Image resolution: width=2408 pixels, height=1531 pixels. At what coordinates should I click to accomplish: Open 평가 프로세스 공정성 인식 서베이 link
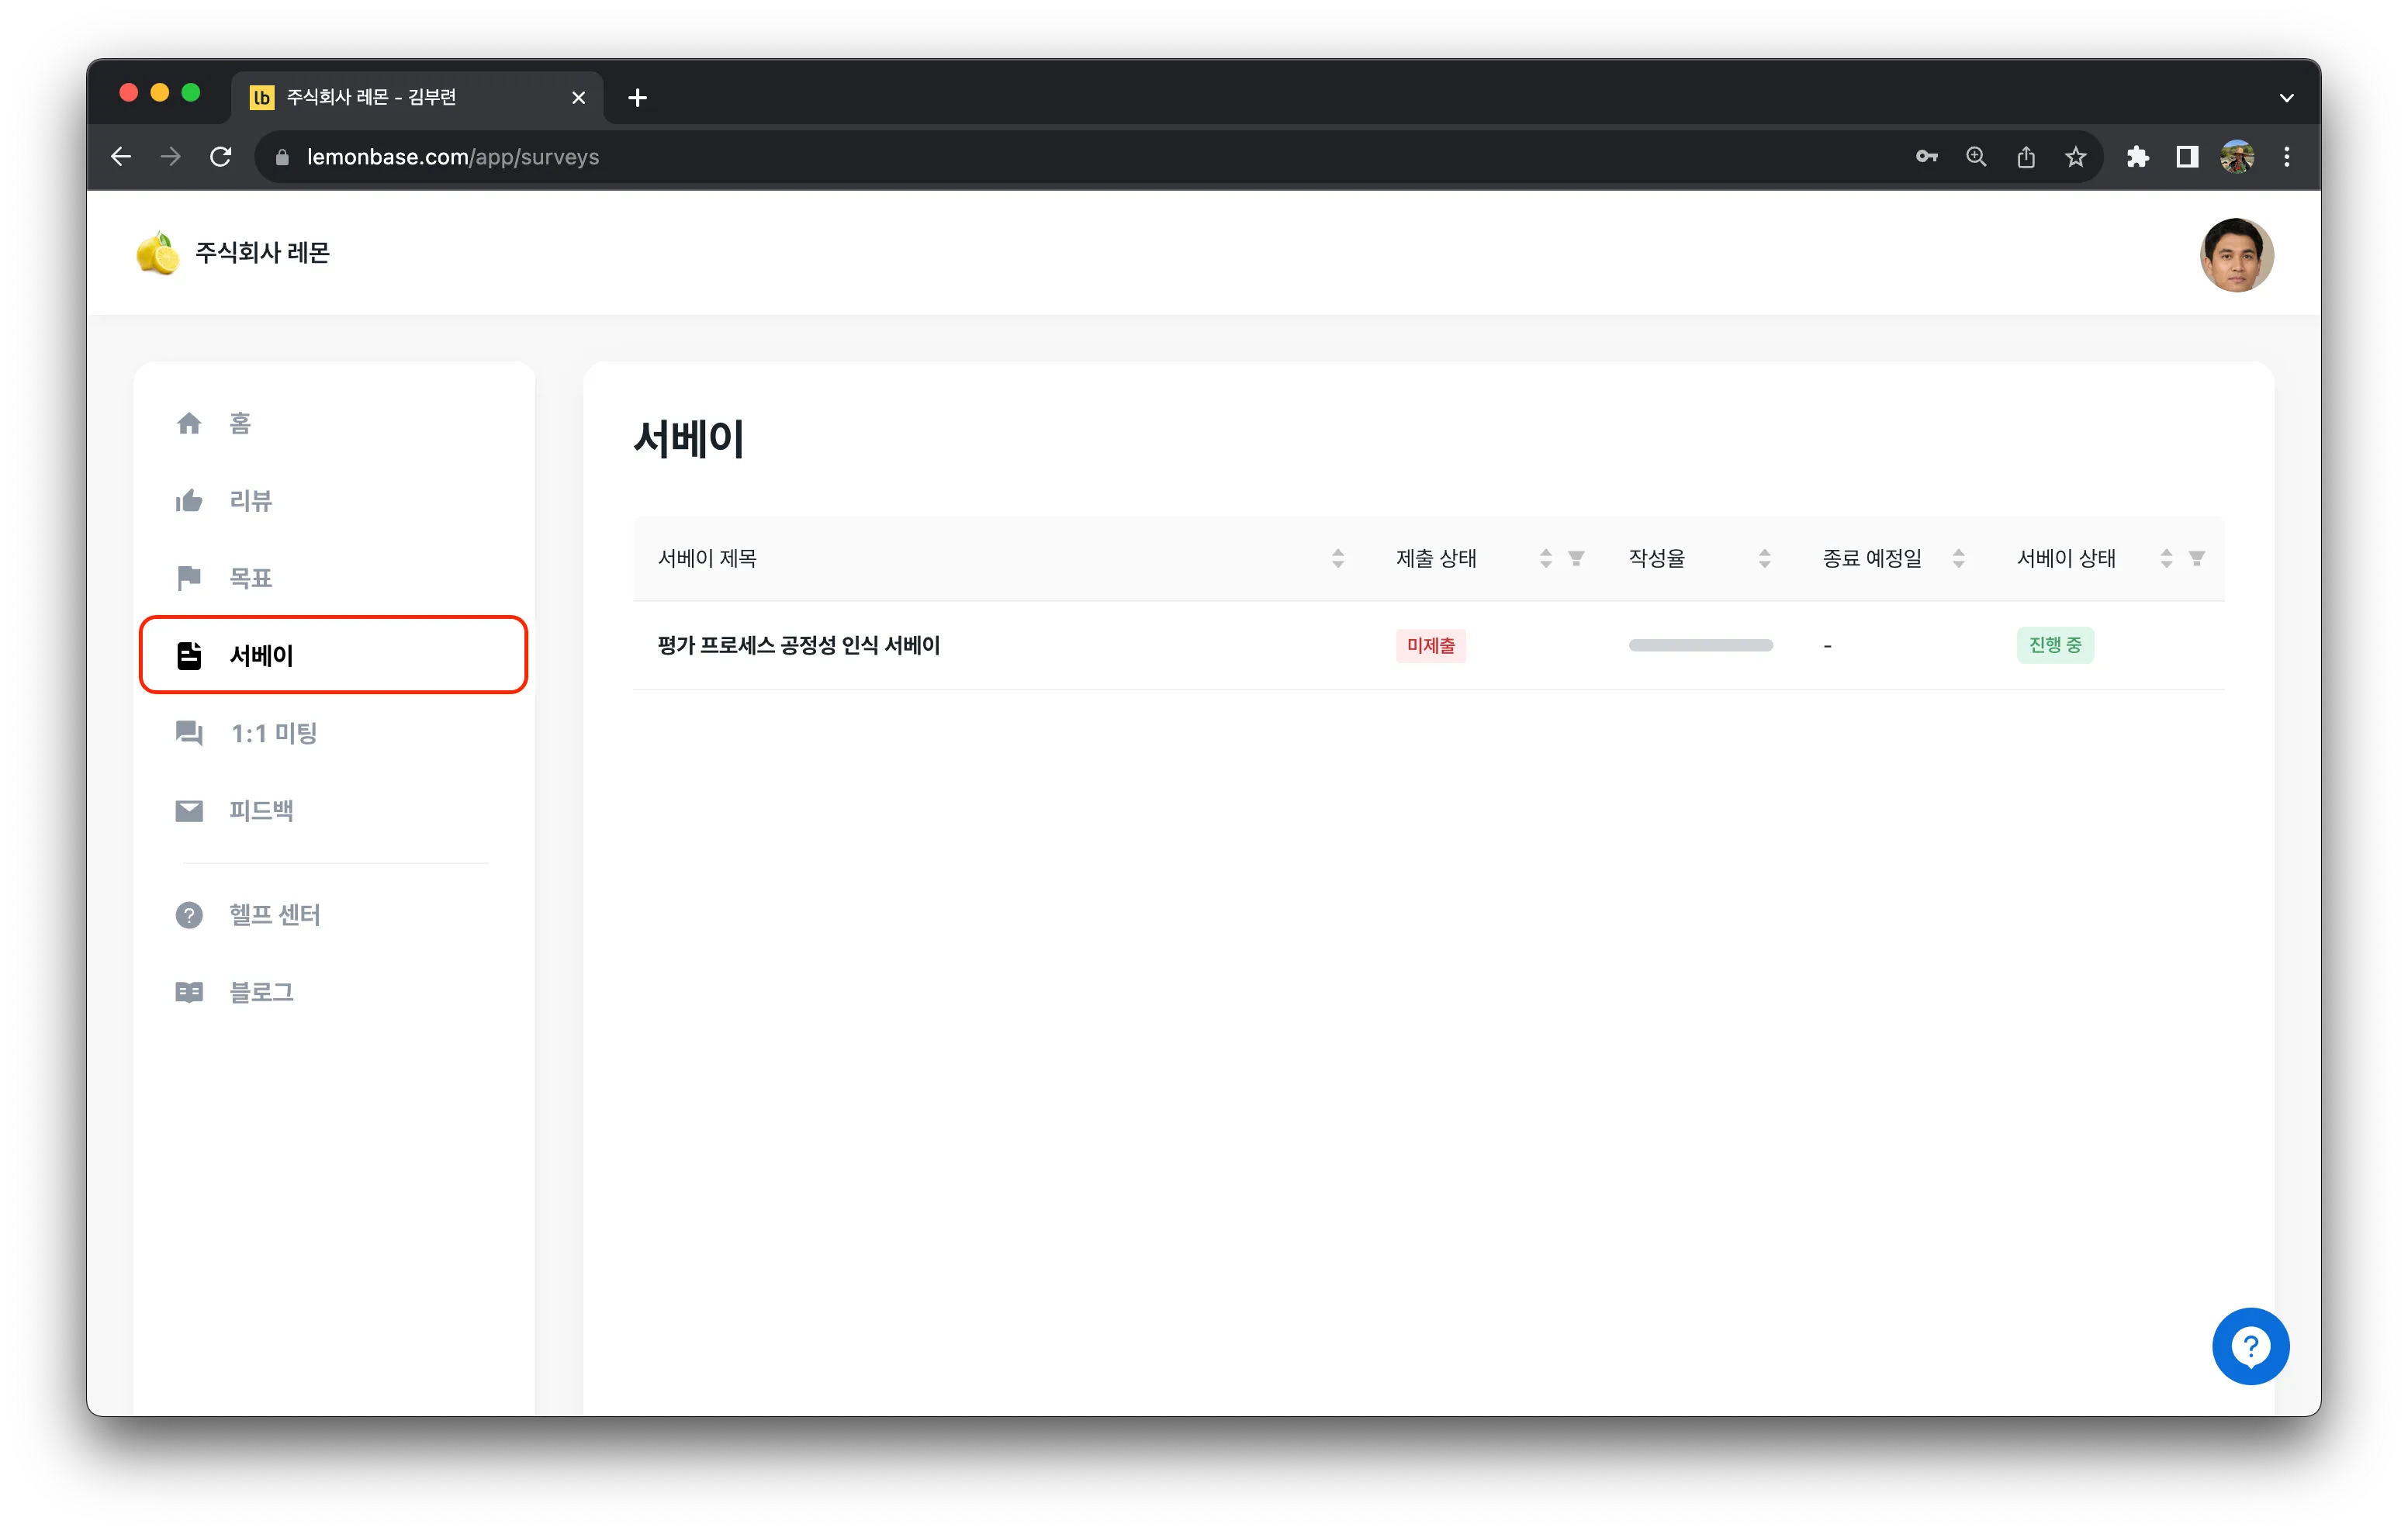[798, 646]
